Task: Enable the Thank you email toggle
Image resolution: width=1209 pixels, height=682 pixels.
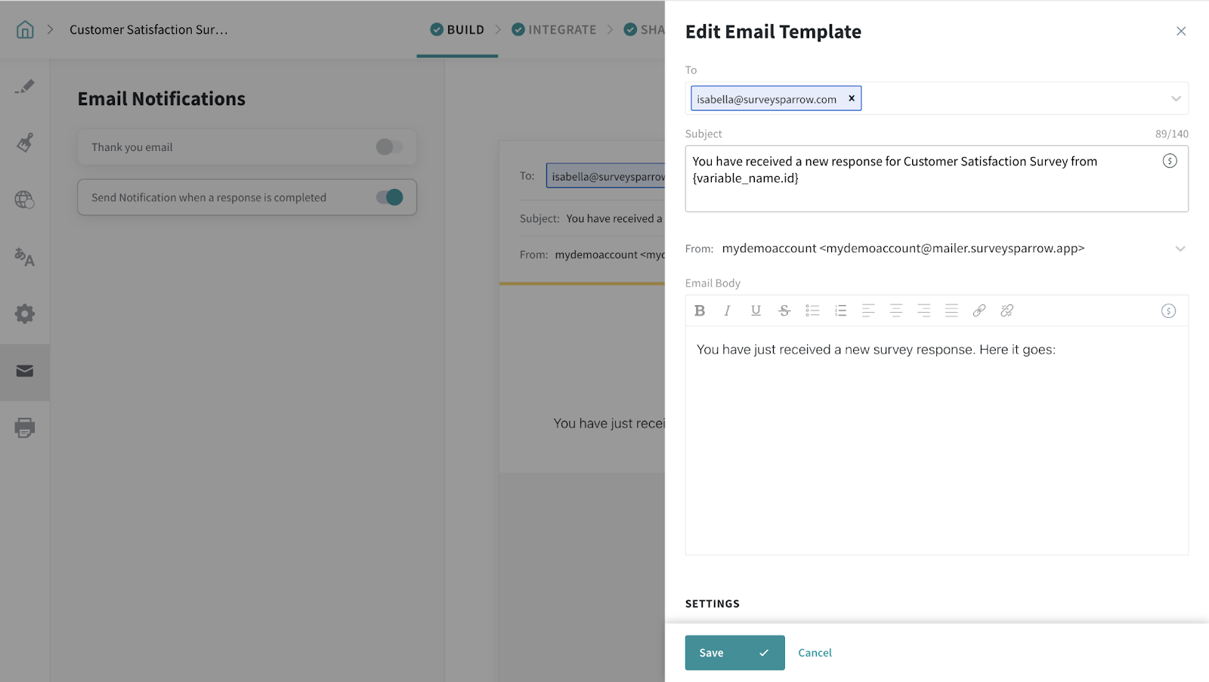Action: [389, 147]
